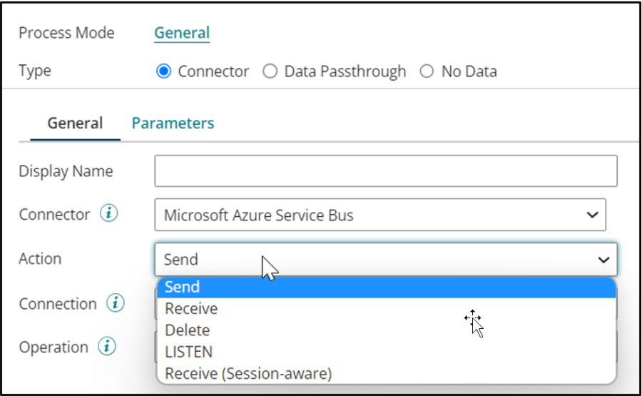
Task: Click the info icon beside Operation
Action: click(107, 347)
